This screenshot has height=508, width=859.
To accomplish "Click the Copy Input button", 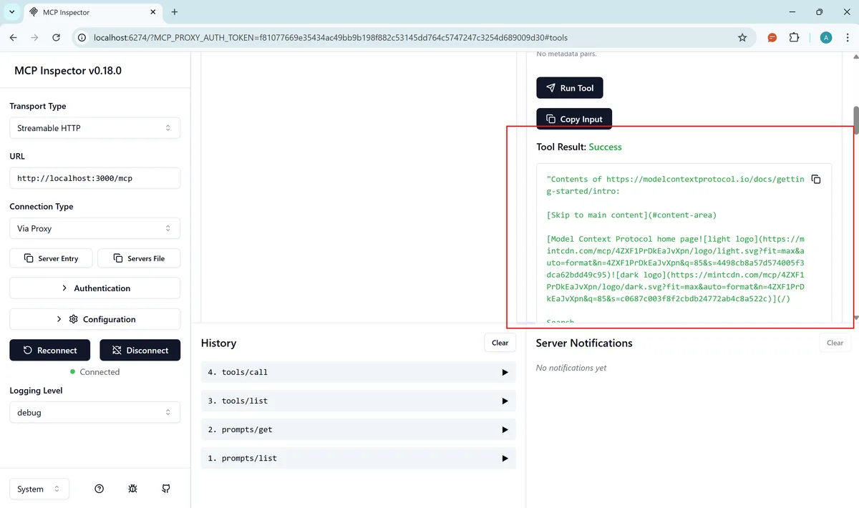I will [x=574, y=119].
